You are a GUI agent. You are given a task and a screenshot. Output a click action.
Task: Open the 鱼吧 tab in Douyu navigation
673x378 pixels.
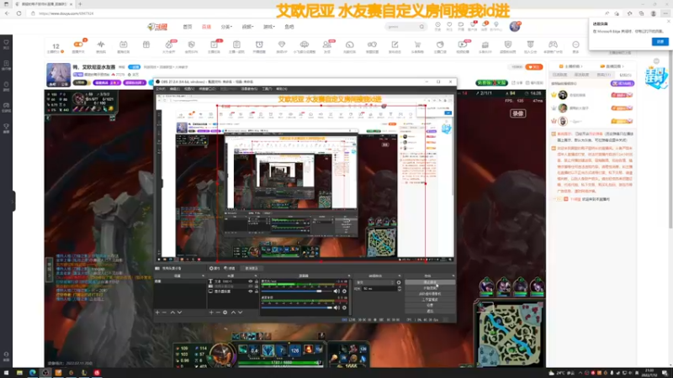289,27
